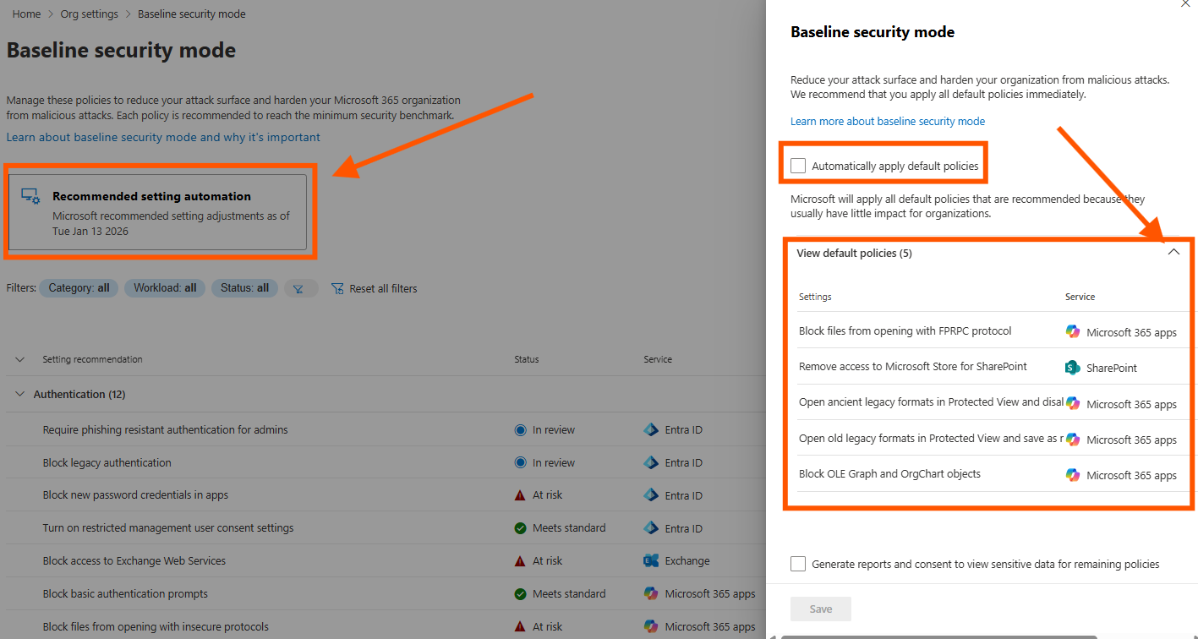Click the Entra ID icon beside Block legacy authentication

coord(652,461)
